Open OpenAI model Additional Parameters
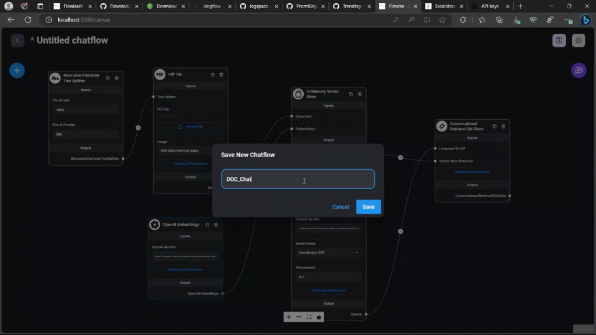The width and height of the screenshot is (596, 335). click(x=329, y=290)
